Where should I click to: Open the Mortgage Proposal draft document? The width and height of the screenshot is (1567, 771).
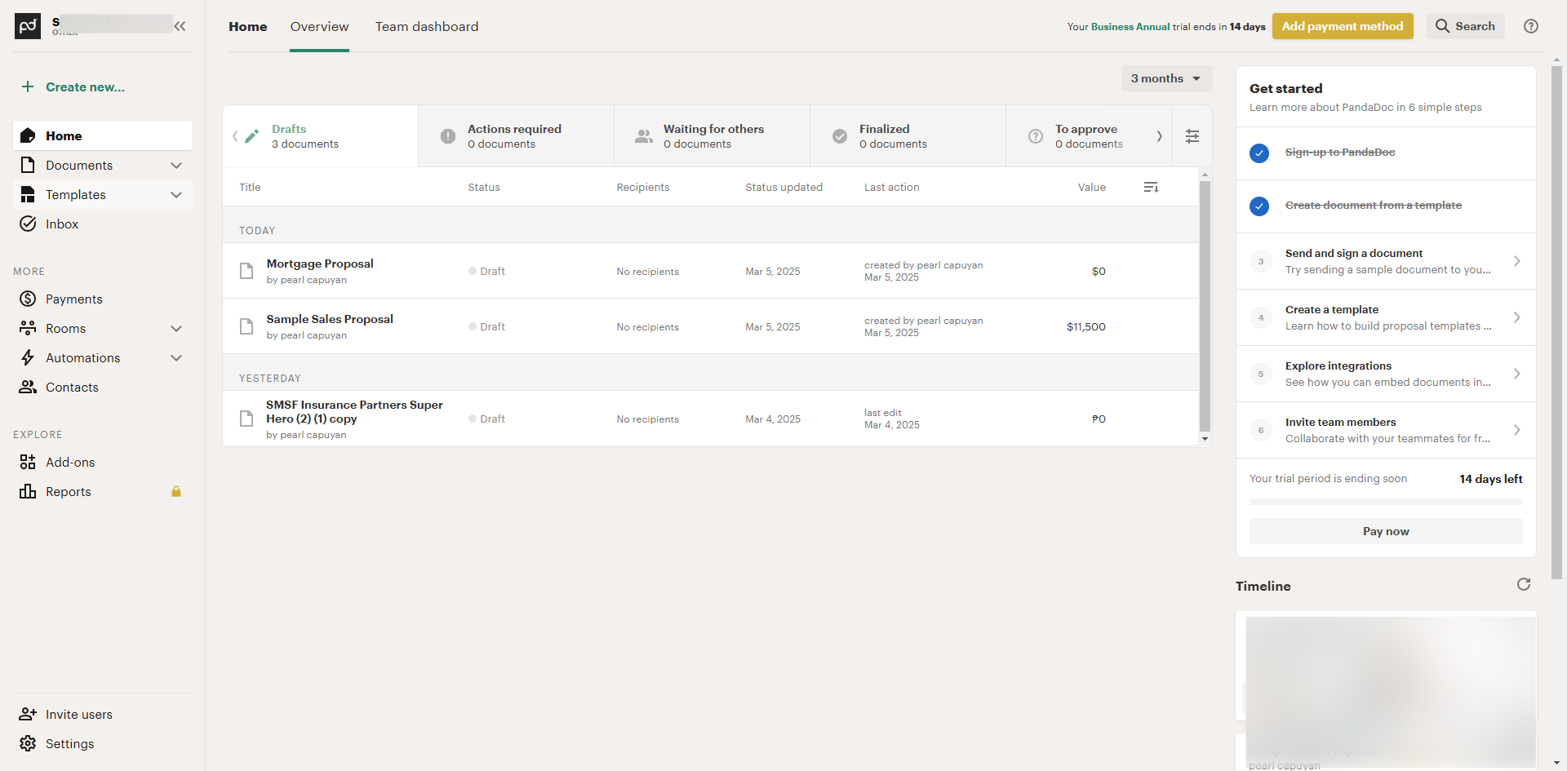(320, 264)
